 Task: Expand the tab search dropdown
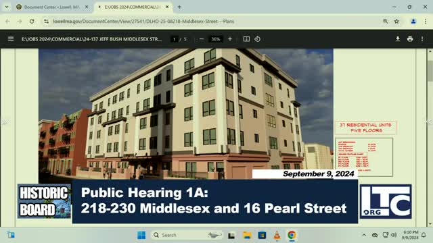7,7
